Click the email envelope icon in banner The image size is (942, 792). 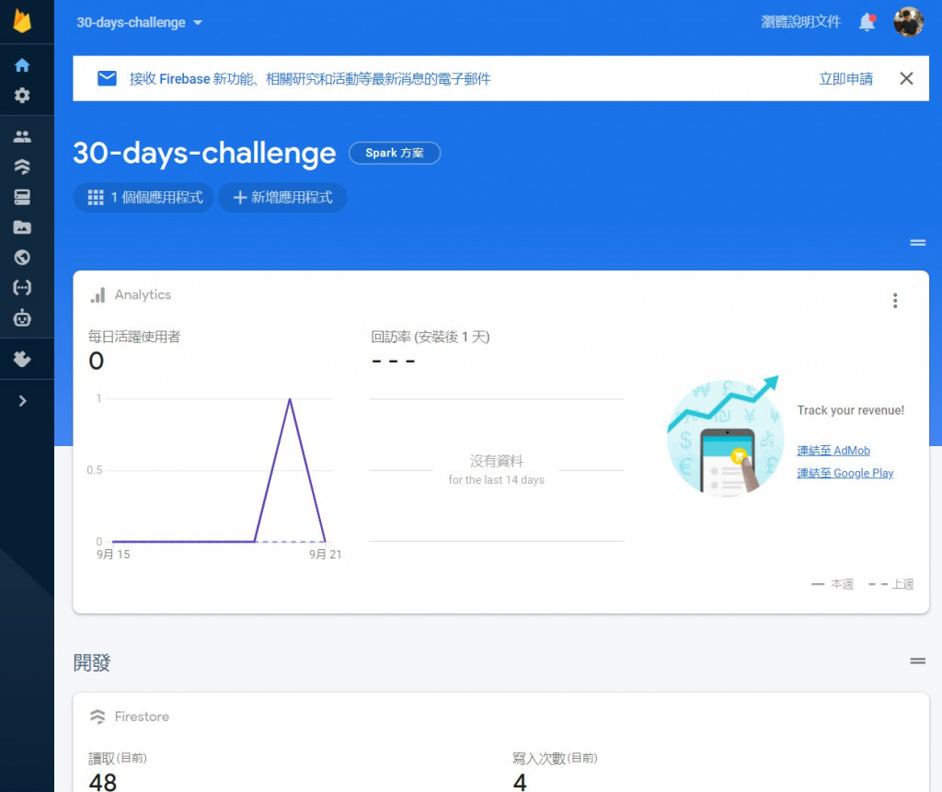107,78
